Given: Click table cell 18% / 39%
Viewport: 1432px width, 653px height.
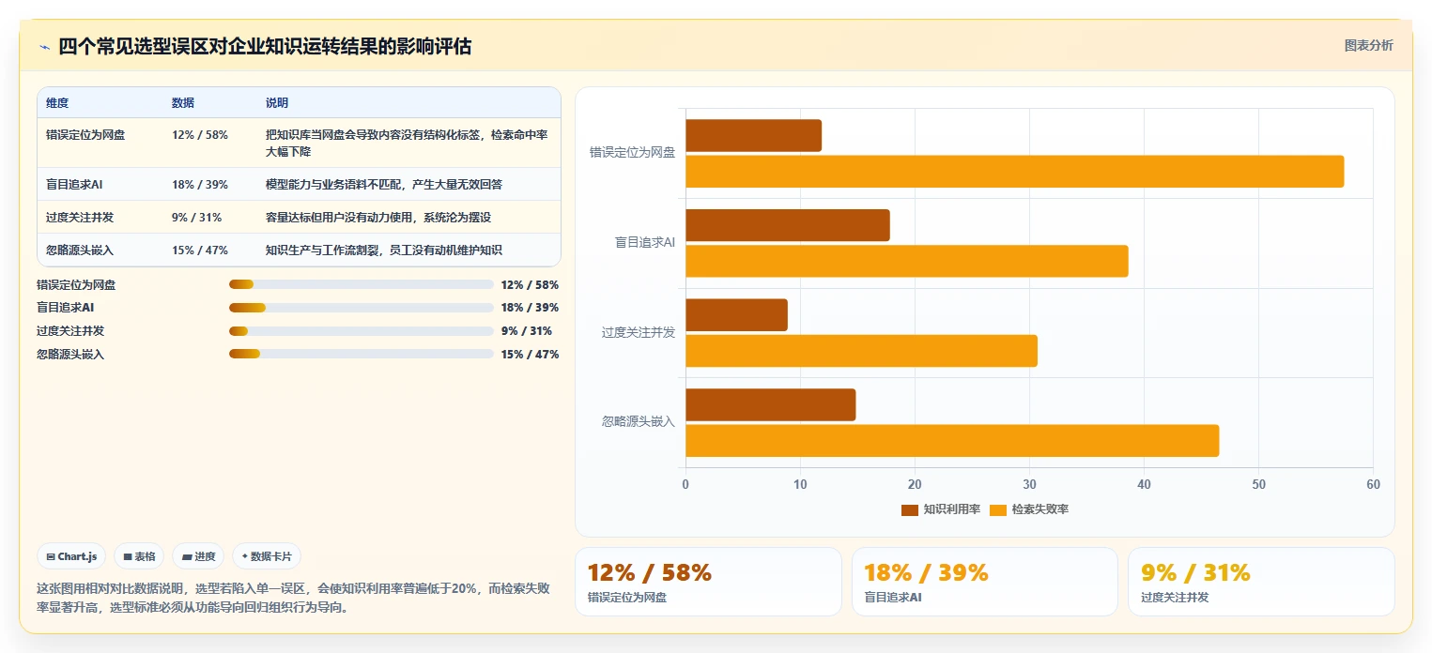Looking at the screenshot, I should 200,184.
